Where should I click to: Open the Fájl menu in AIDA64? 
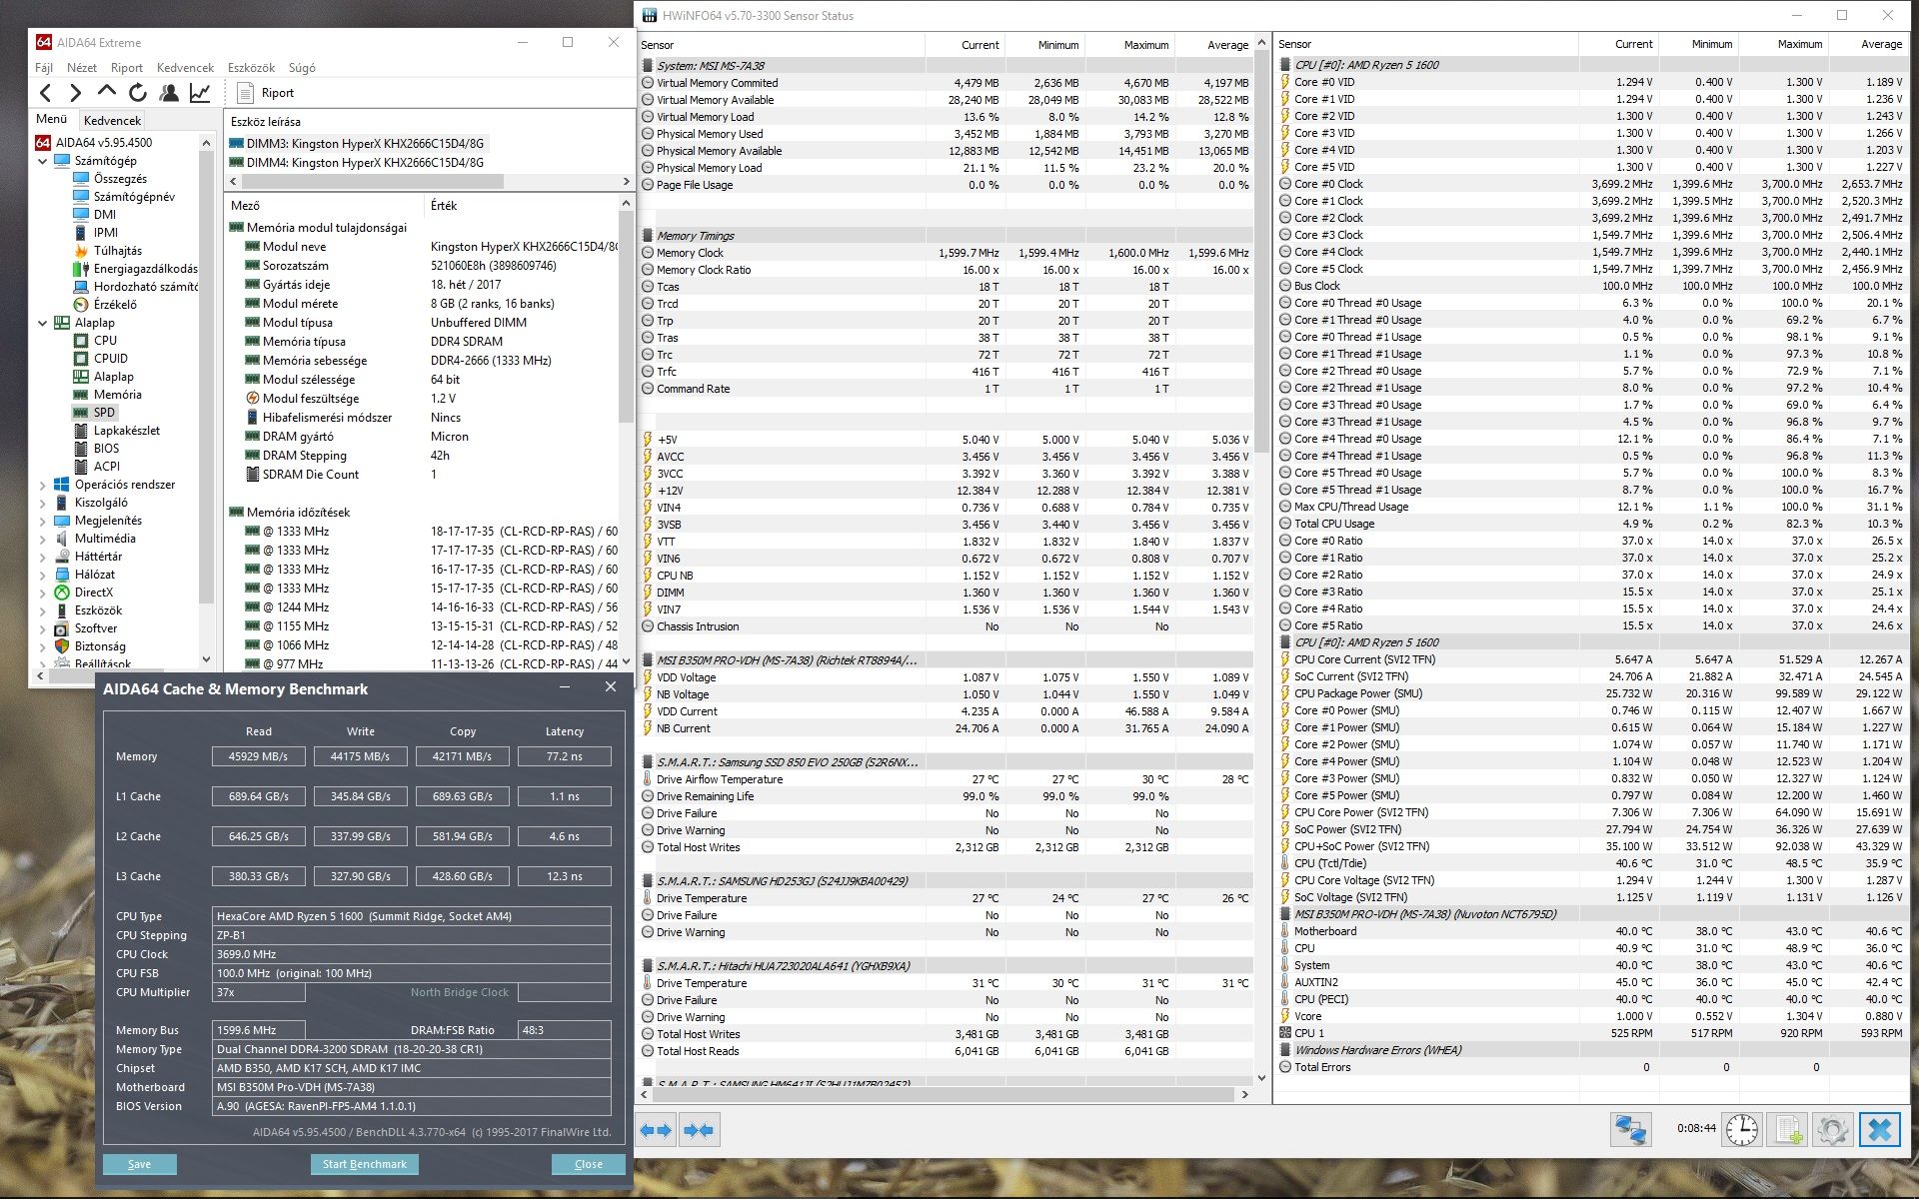[x=44, y=68]
